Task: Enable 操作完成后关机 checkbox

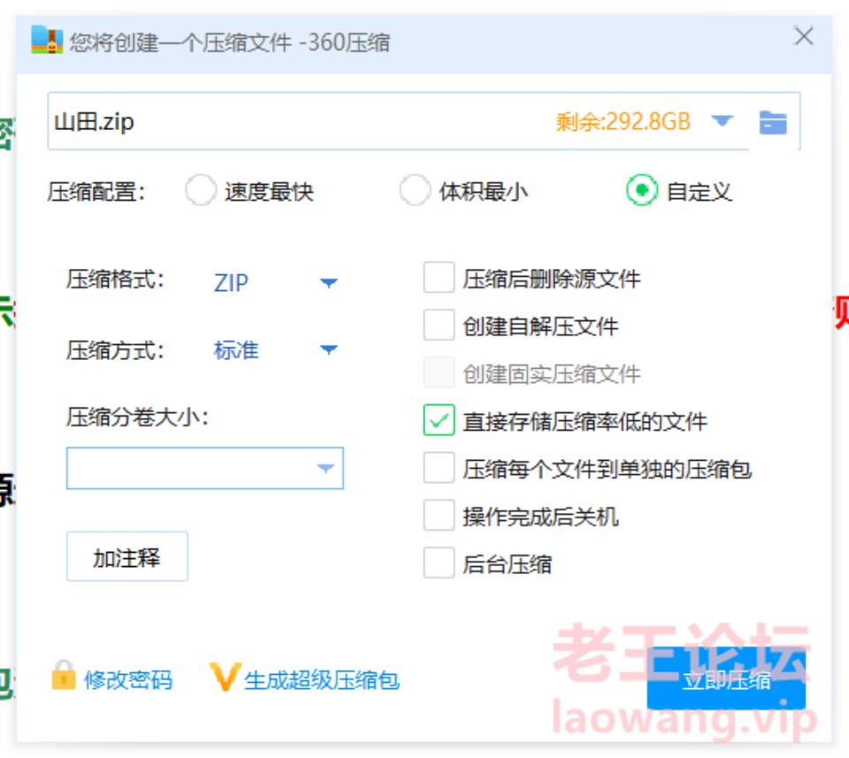Action: (439, 515)
